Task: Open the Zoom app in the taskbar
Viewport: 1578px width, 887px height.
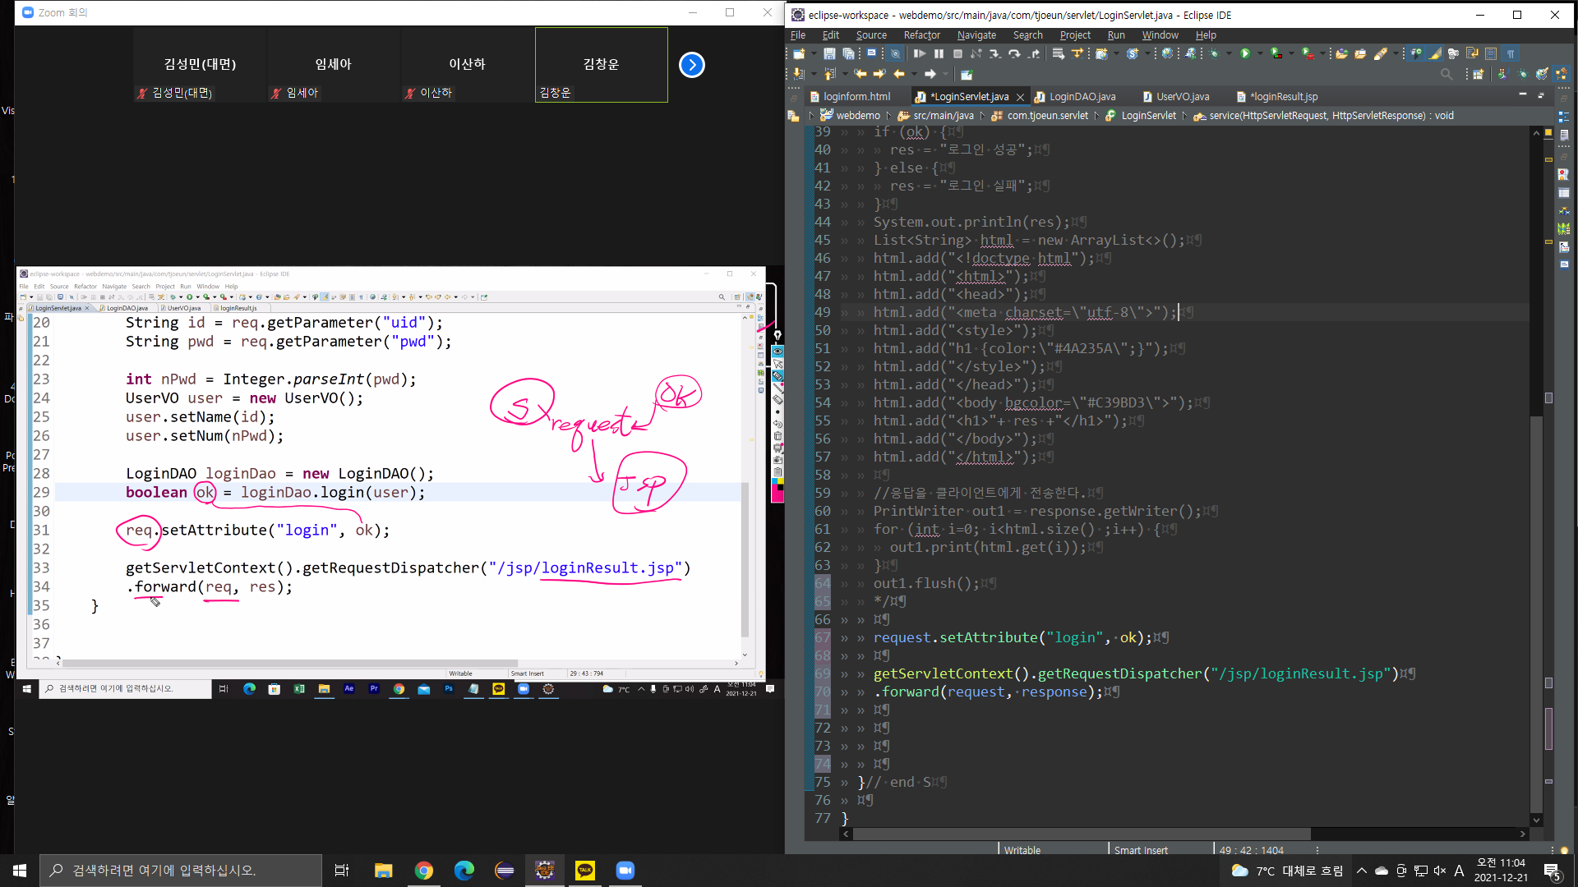Action: (625, 871)
